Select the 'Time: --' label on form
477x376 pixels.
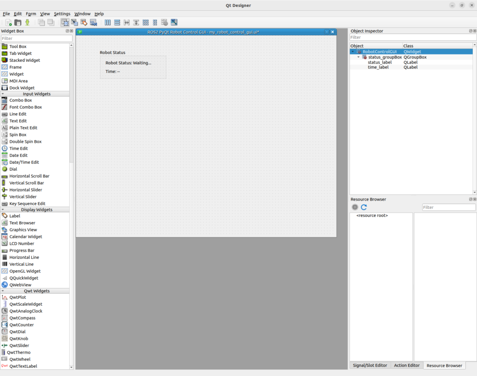pyautogui.click(x=113, y=72)
